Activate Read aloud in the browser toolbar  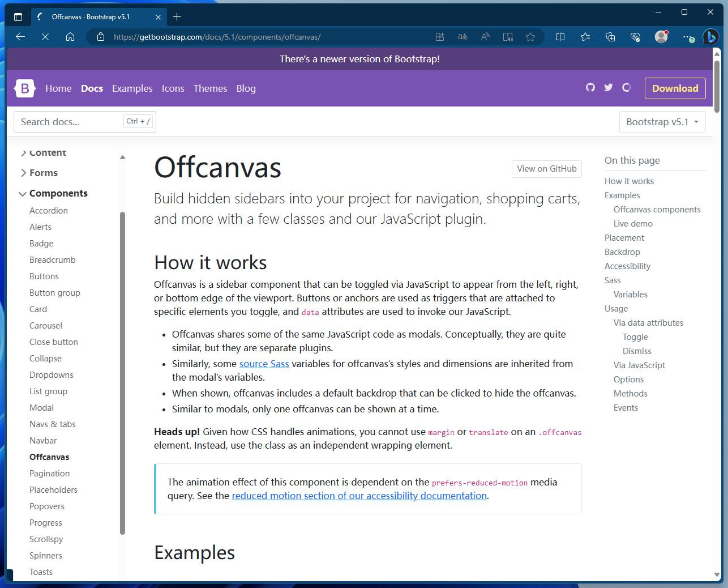point(485,37)
